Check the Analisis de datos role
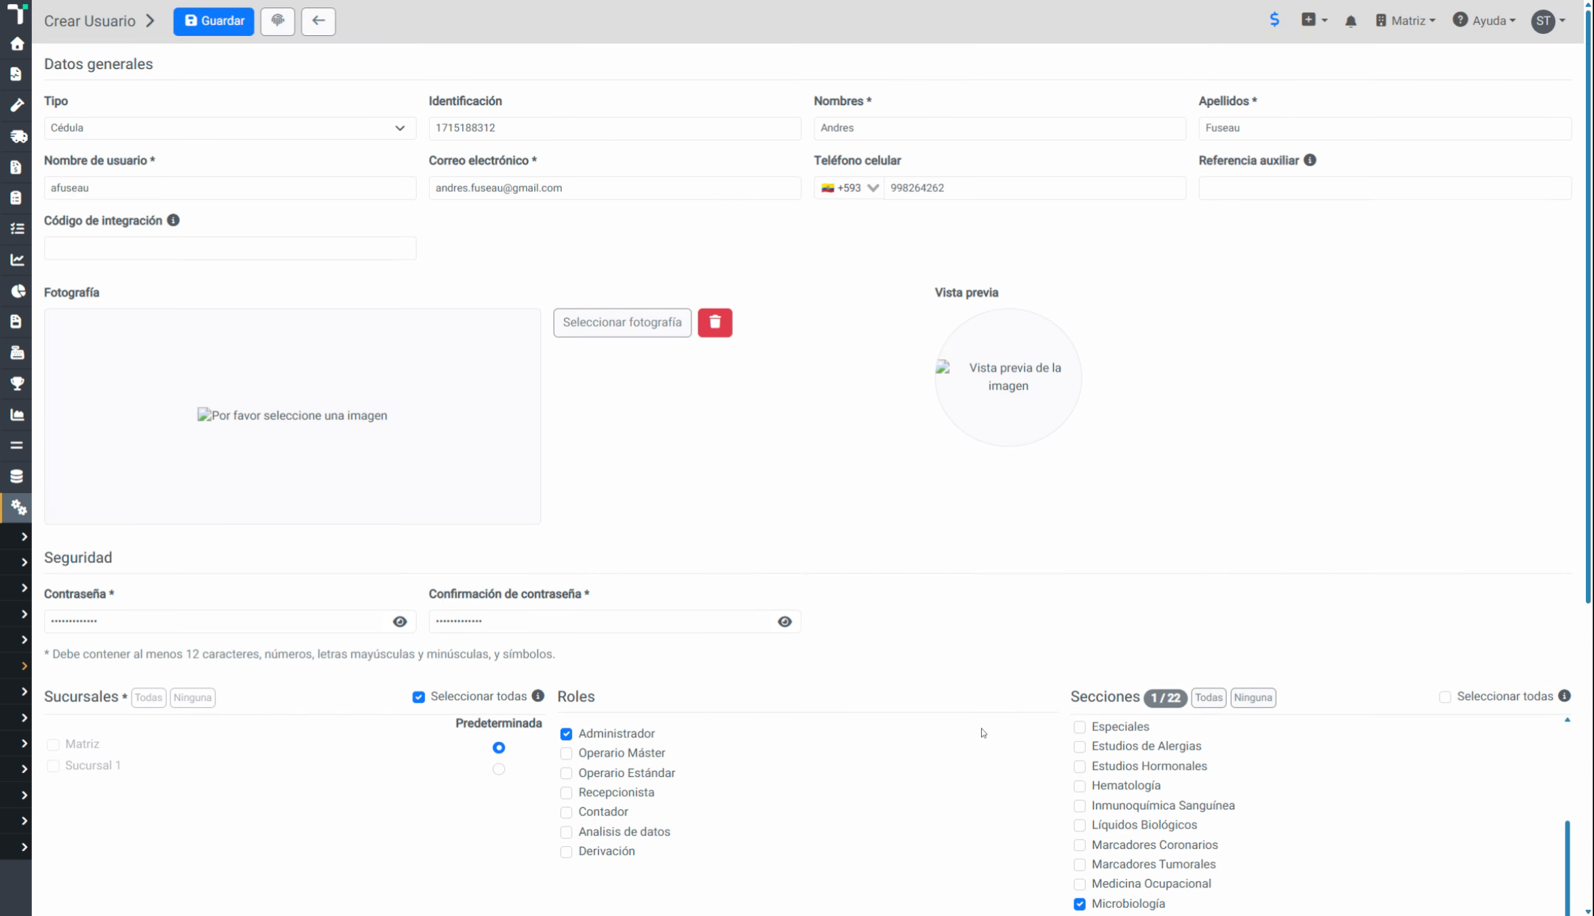Viewport: 1594px width, 916px height. pyautogui.click(x=566, y=833)
